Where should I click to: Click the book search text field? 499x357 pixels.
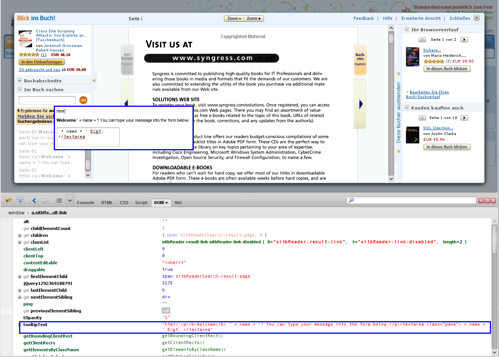tap(47, 100)
